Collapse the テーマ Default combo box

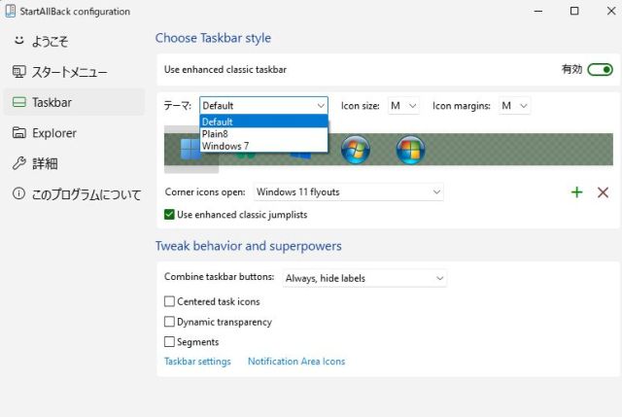pos(263,106)
